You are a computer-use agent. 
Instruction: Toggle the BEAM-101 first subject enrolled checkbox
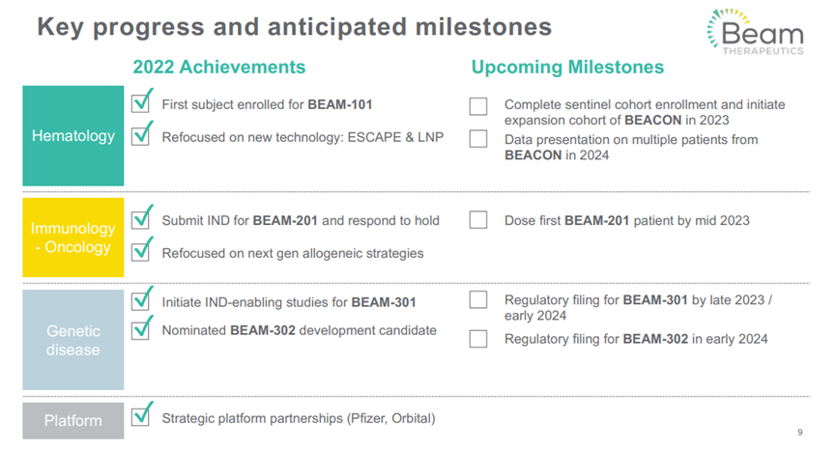click(x=141, y=102)
